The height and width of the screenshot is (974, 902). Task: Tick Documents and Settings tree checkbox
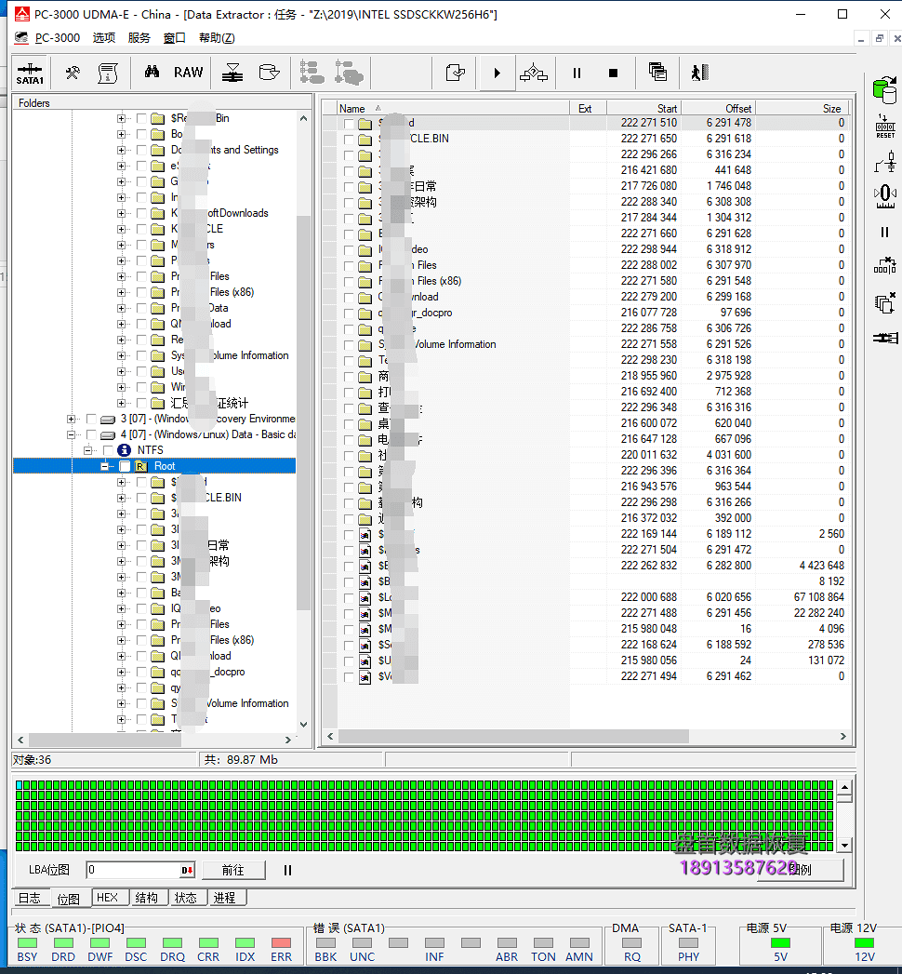coord(141,150)
